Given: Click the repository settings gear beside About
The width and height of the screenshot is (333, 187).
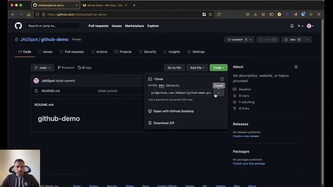Looking at the screenshot, I should click(296, 67).
